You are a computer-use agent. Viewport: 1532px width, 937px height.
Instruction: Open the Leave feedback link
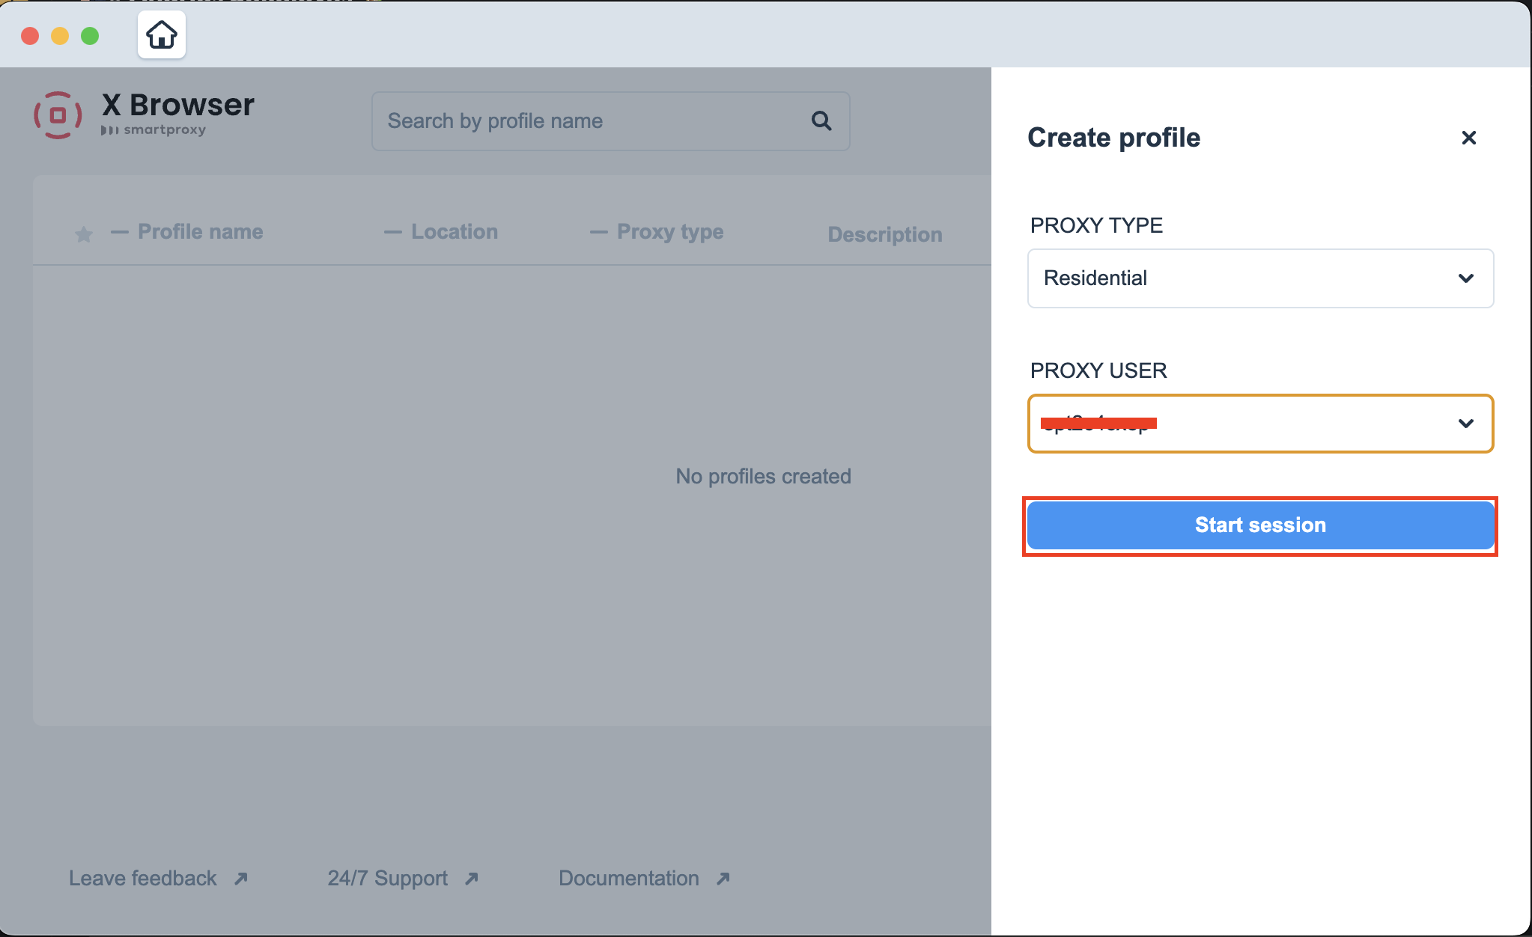142,879
